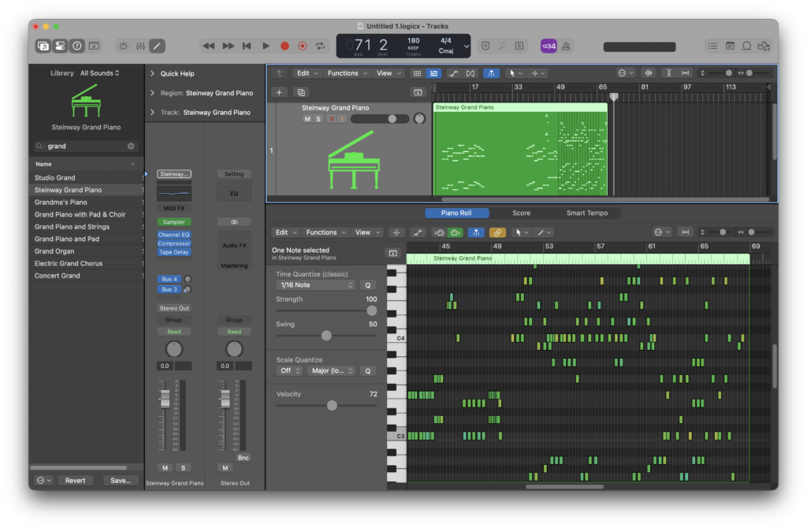
Task: Click the Revert button in Library
Action: (75, 480)
